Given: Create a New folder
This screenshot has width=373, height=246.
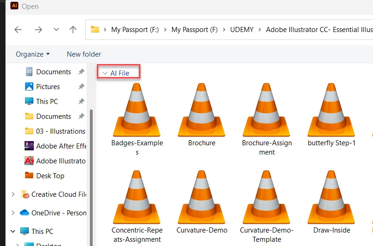Looking at the screenshot, I should pos(84,54).
